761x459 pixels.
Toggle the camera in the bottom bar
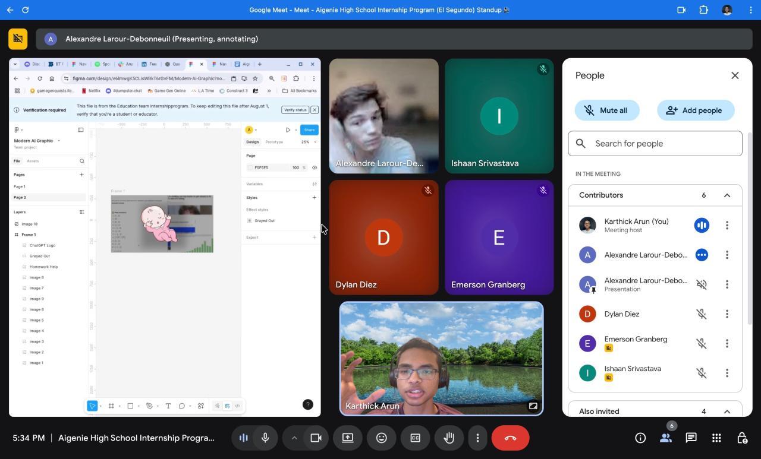[316, 438]
